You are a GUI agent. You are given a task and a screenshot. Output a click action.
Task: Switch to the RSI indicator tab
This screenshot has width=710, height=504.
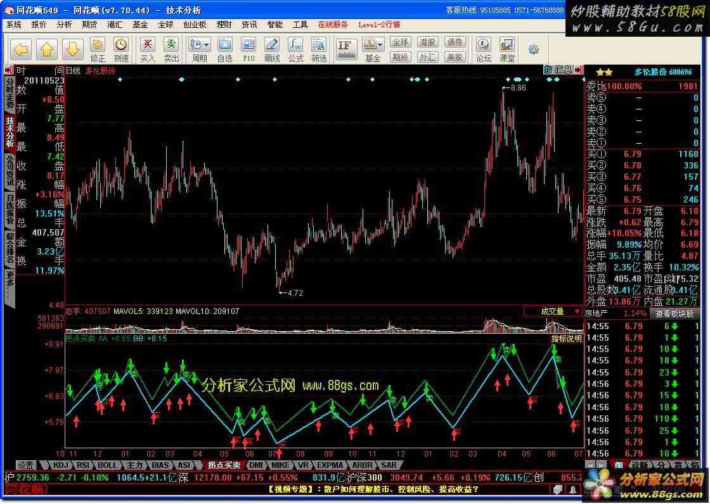point(83,465)
